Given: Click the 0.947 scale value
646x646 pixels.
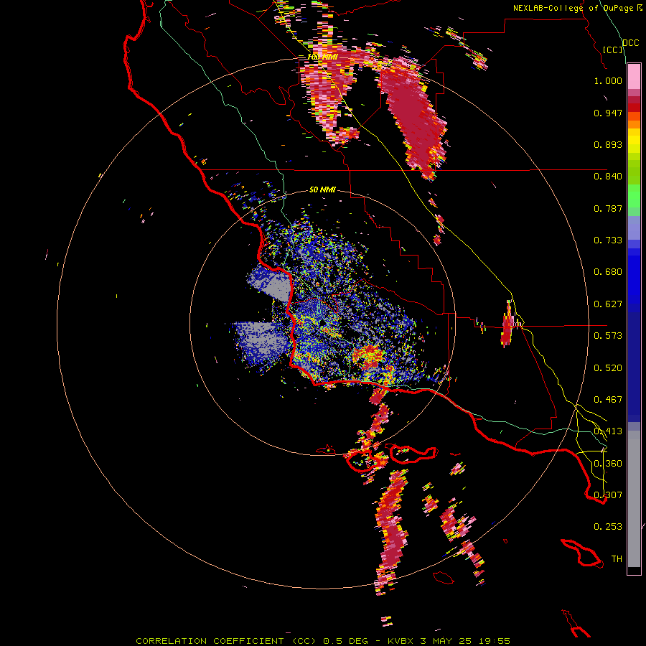Looking at the screenshot, I should (x=608, y=113).
